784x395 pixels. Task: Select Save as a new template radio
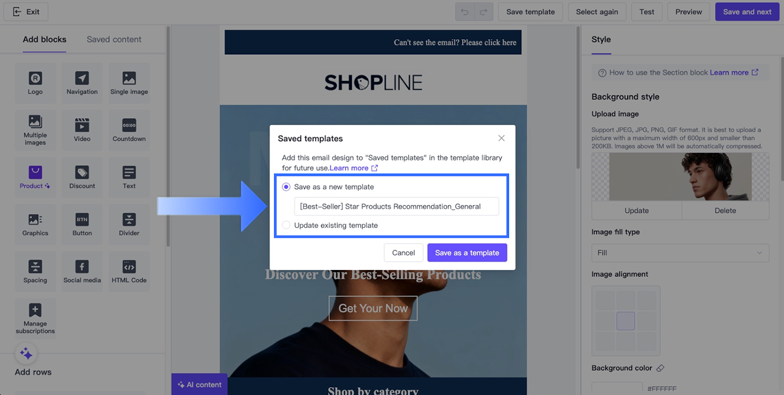tap(286, 187)
